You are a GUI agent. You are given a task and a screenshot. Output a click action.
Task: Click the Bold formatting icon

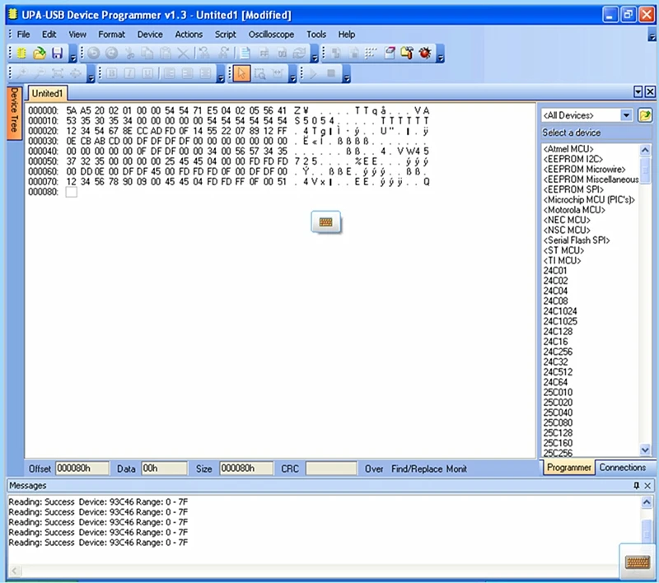point(111,73)
